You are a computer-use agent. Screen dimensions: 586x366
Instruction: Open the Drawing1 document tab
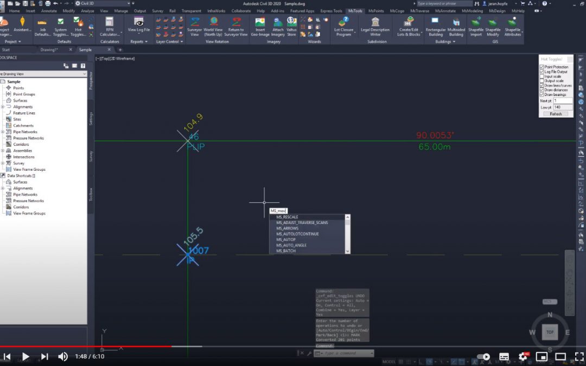[x=49, y=50]
